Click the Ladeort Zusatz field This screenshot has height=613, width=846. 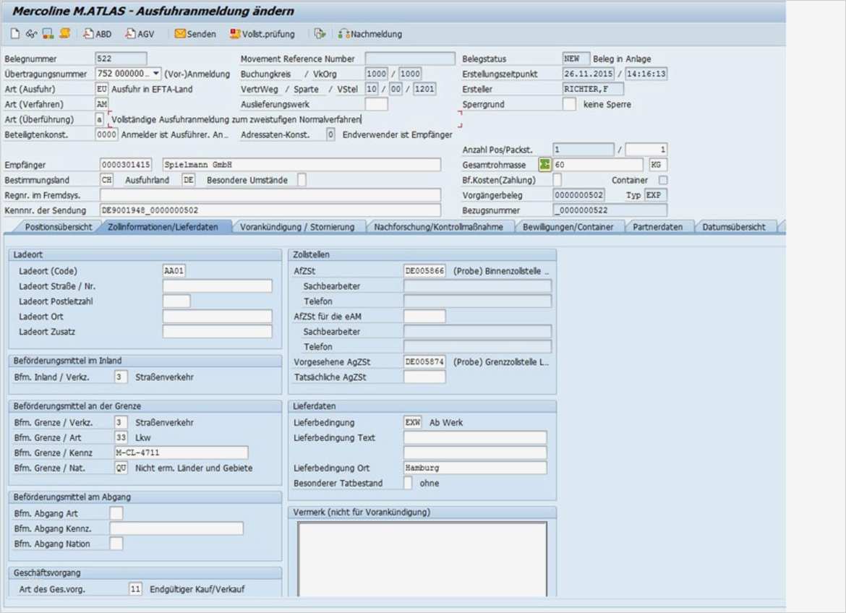(x=218, y=331)
